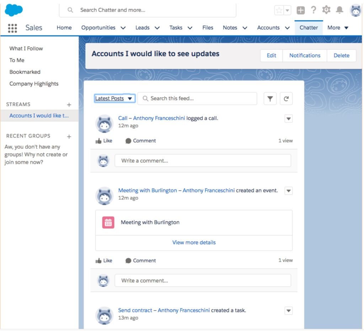Select Company Highlights feed
The height and width of the screenshot is (331, 364).
pos(34,84)
